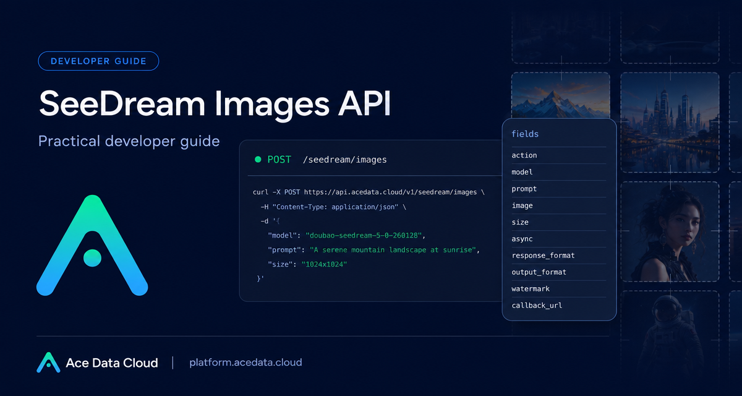Select the image field row
The width and height of the screenshot is (742, 396).
point(559,205)
